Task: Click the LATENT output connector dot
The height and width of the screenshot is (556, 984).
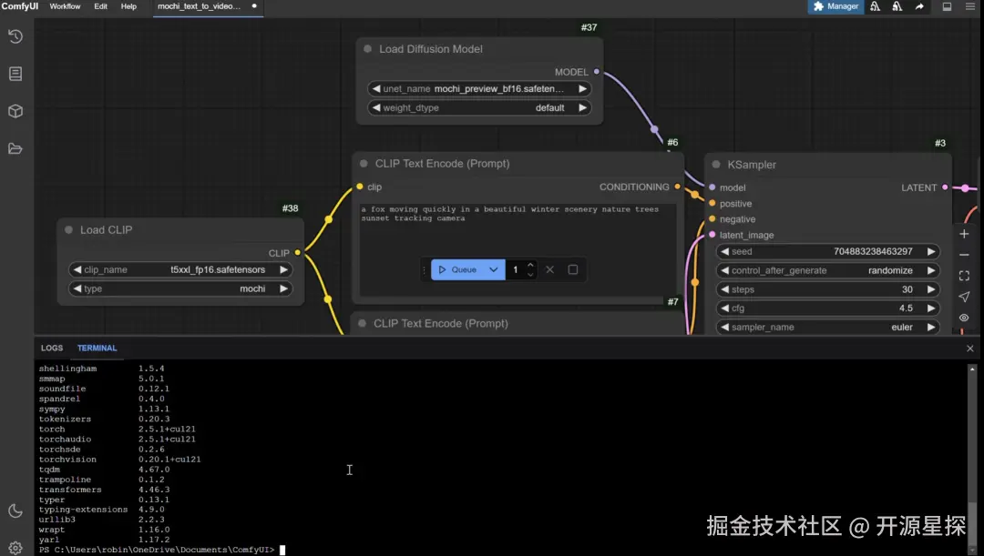Action: [945, 187]
